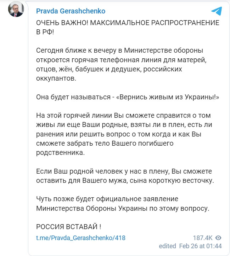Click the 187.4K view count
This screenshot has width=230, height=256.
coord(203,238)
